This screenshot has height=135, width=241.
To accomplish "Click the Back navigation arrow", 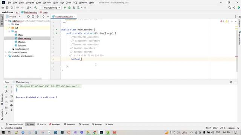I will click(18, 7).
